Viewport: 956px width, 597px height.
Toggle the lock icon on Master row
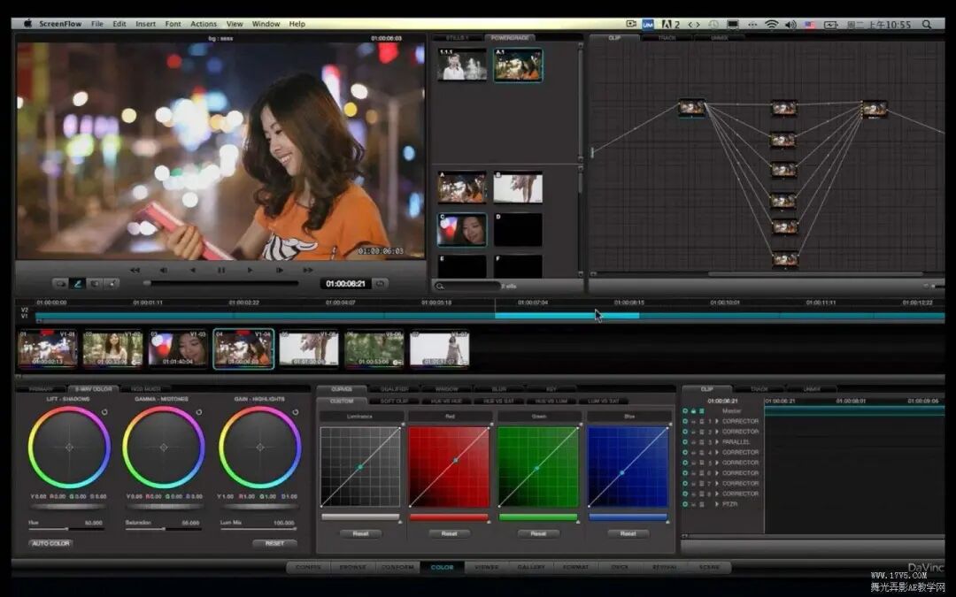click(694, 411)
